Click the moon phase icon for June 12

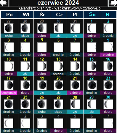click(x=42, y=66)
